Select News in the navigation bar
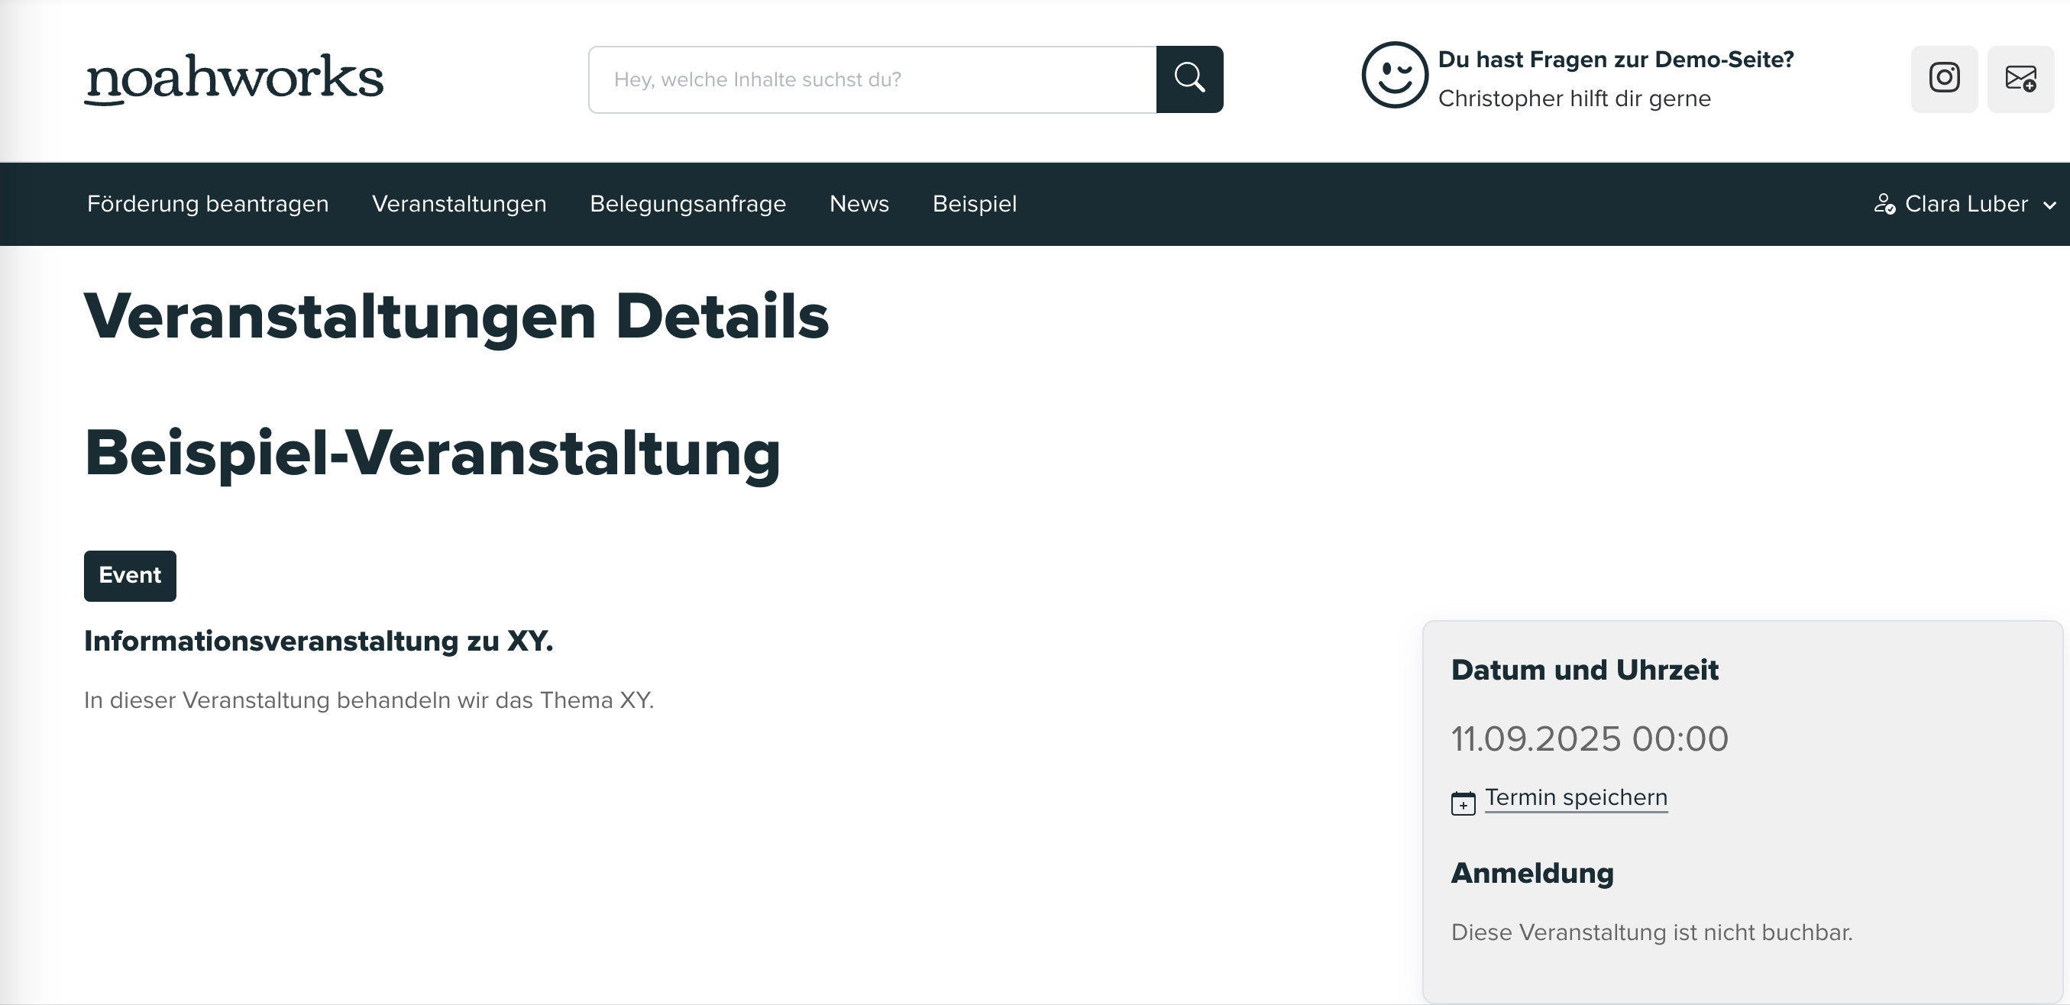This screenshot has width=2070, height=1005. click(859, 204)
